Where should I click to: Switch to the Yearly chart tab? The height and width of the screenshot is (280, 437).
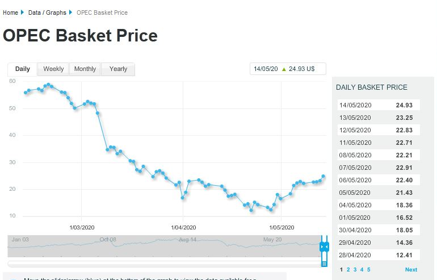(118, 69)
